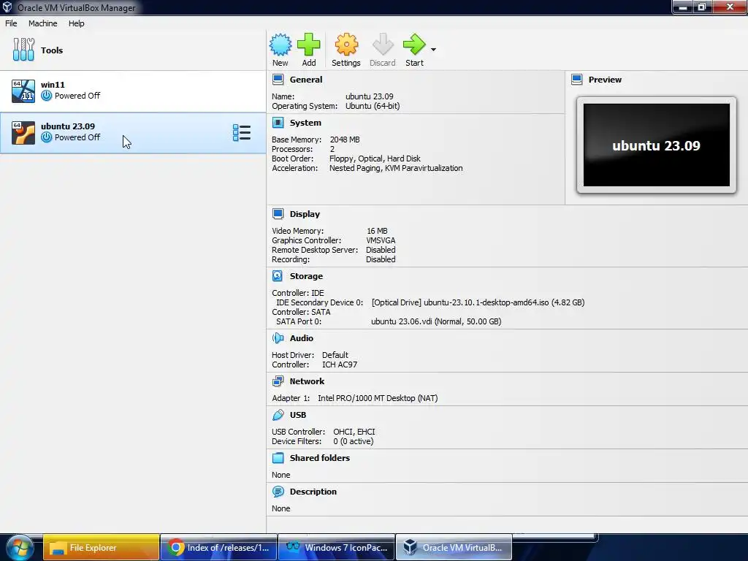The width and height of the screenshot is (748, 561).
Task: Click the ubuntu-23.10.1-desktop-amd64.iso optical drive entry
Action: pos(478,302)
